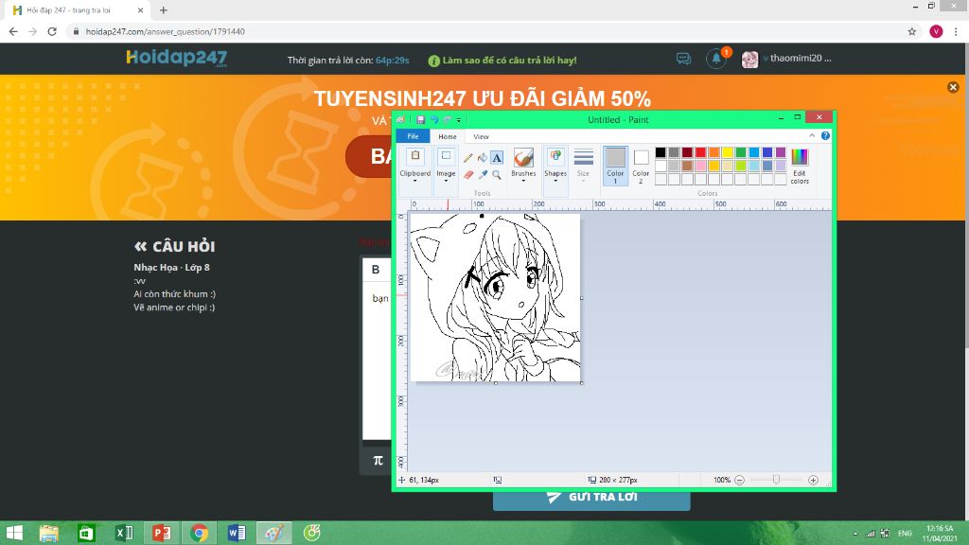Click the ENG language indicator in tray

(x=905, y=534)
